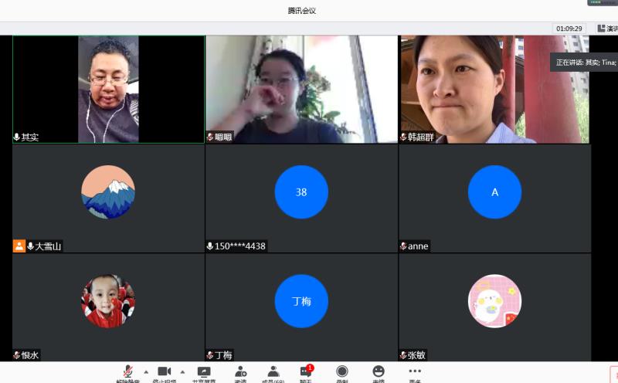Unmute the microphone in the bottom toolbar

[x=127, y=372]
